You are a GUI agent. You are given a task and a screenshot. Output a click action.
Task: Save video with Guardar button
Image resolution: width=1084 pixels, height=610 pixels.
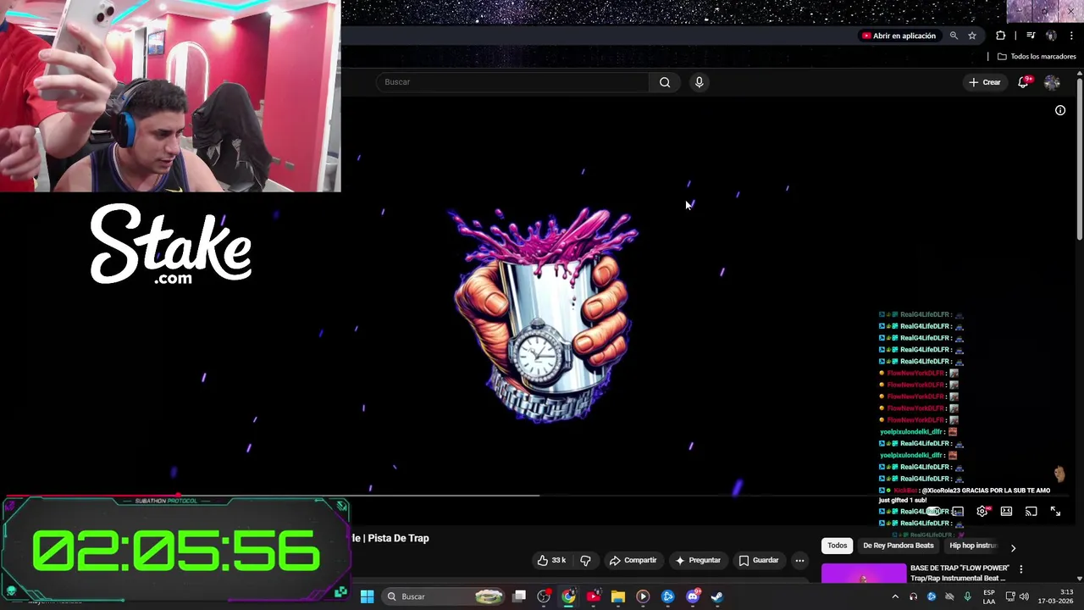(x=758, y=560)
